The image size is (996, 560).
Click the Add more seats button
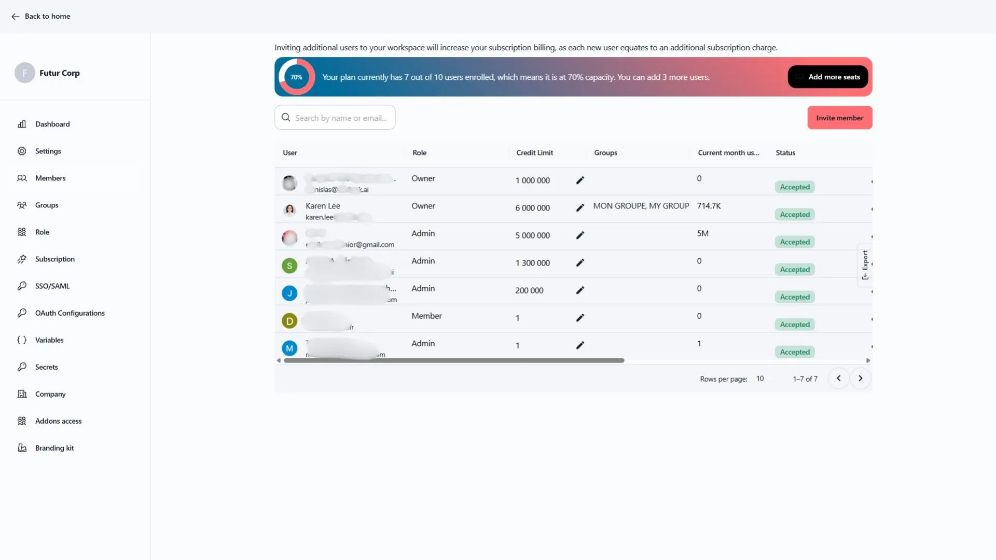click(x=827, y=76)
